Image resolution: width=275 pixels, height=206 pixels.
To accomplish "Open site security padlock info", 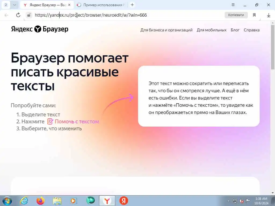I will coord(29,15).
